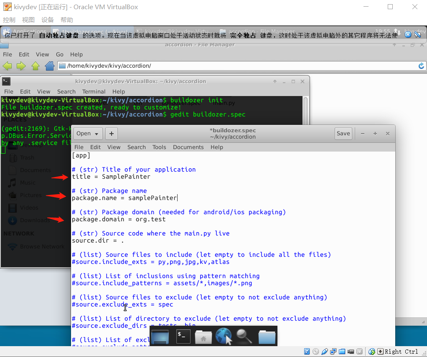This screenshot has height=357, width=427.
Task: Click the package.domain = org.test line
Action: (119, 219)
